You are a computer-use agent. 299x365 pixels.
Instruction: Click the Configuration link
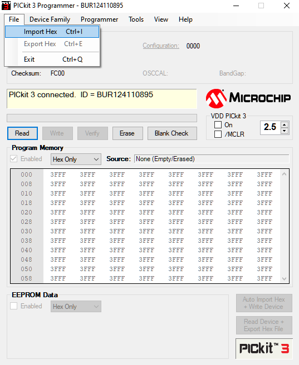point(161,46)
